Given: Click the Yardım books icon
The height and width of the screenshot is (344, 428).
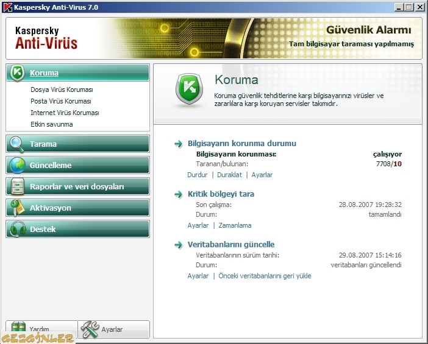Looking at the screenshot, I should pyautogui.click(x=18, y=328).
